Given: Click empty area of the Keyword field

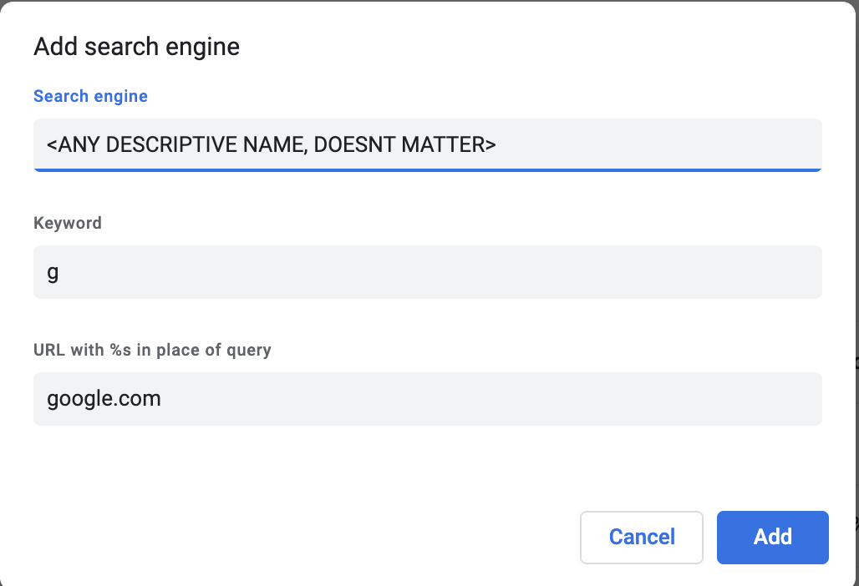Looking at the screenshot, I should click(501, 272).
